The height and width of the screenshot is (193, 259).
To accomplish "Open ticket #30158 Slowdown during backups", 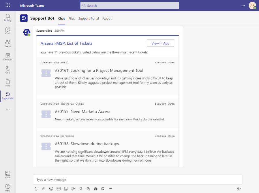I will (87, 144).
